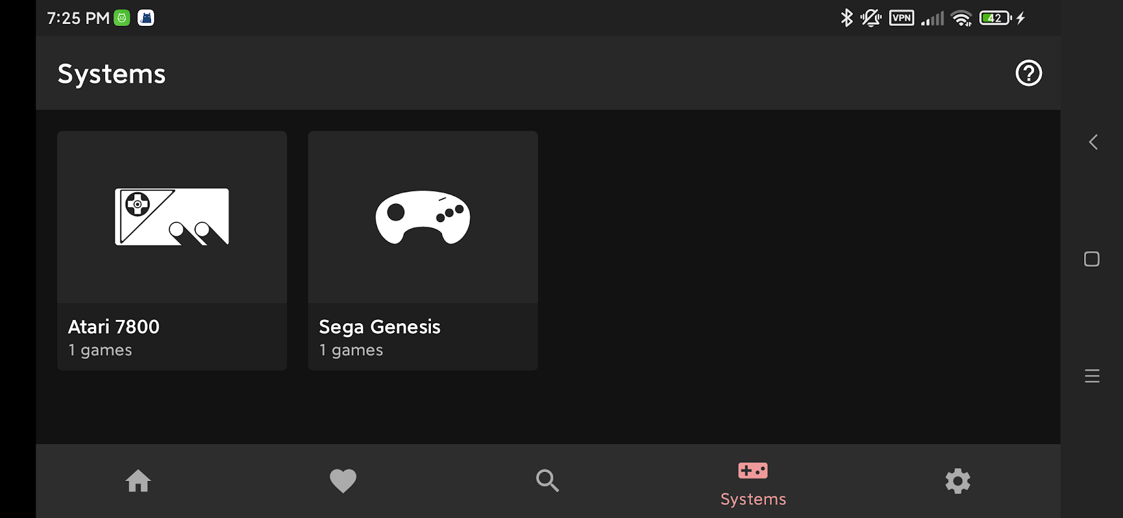The image size is (1123, 518).
Task: Open the Sega Genesis title label
Action: tap(380, 327)
